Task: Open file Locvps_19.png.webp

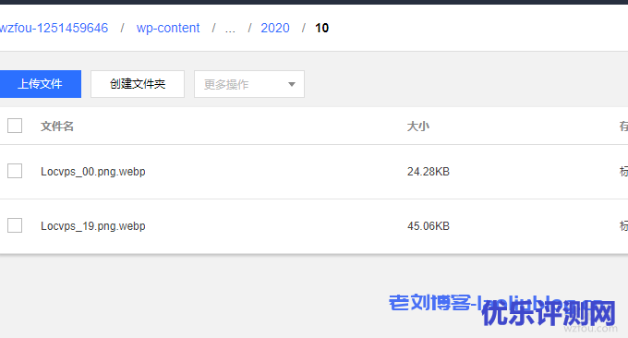Action: (93, 226)
